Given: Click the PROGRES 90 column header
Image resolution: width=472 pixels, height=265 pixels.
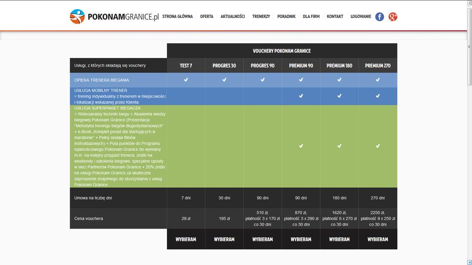Looking at the screenshot, I should 262,65.
